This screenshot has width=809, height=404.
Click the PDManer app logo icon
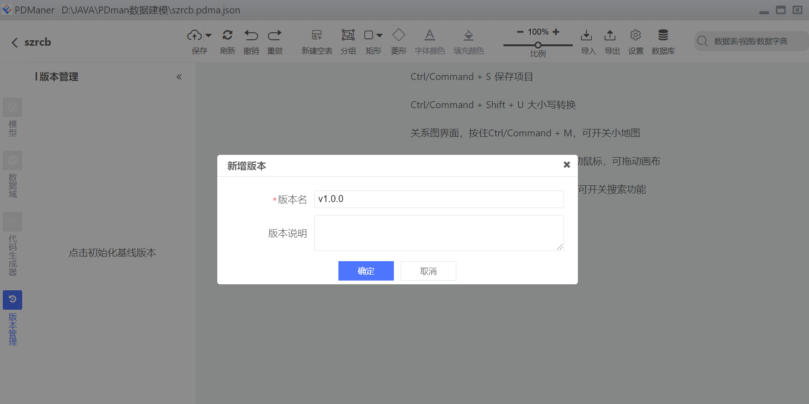coord(7,9)
